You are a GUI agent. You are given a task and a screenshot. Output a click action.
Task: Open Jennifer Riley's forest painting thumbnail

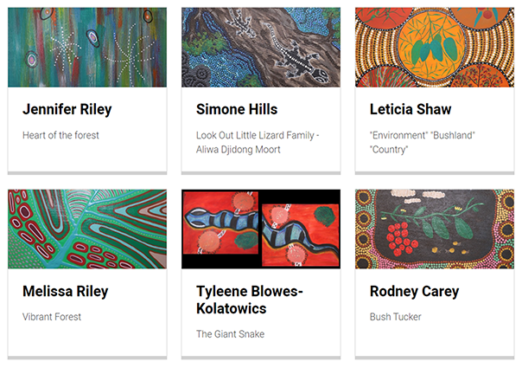pos(87,48)
